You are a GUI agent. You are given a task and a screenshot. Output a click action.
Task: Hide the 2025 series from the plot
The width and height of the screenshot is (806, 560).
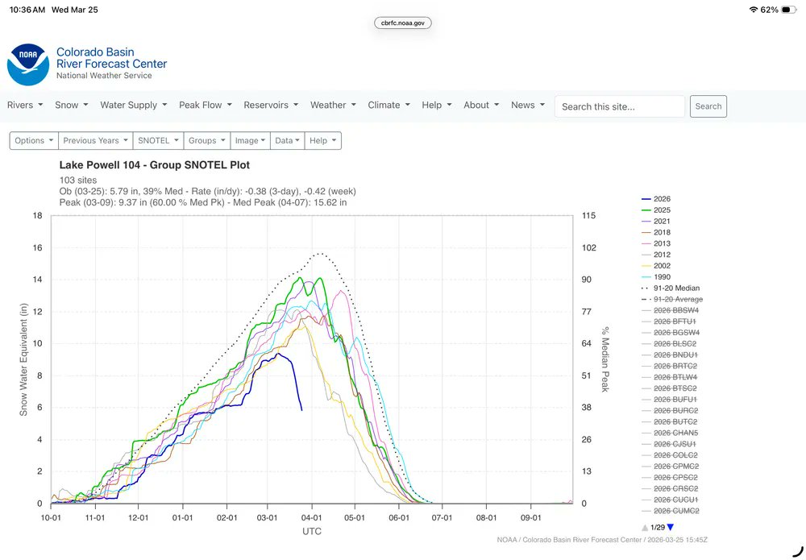661,210
